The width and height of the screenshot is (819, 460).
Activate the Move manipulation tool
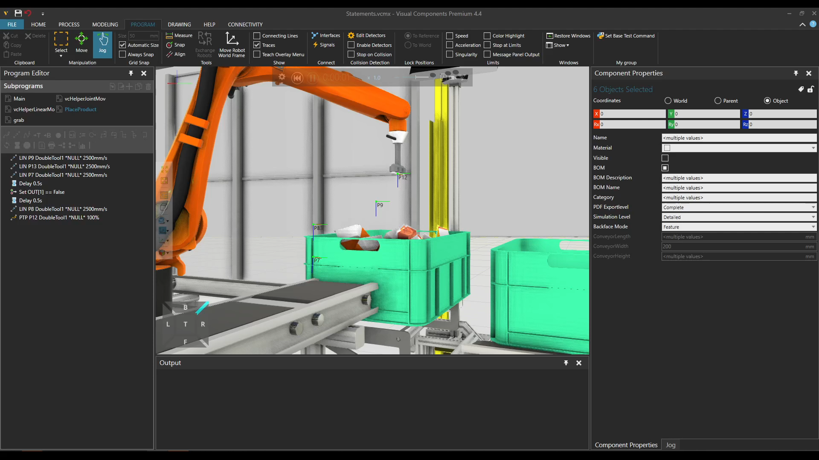click(81, 43)
